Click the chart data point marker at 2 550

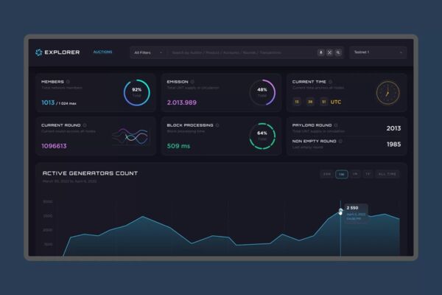(x=340, y=211)
